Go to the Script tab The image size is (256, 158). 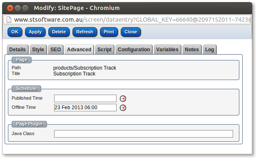[x=104, y=49]
